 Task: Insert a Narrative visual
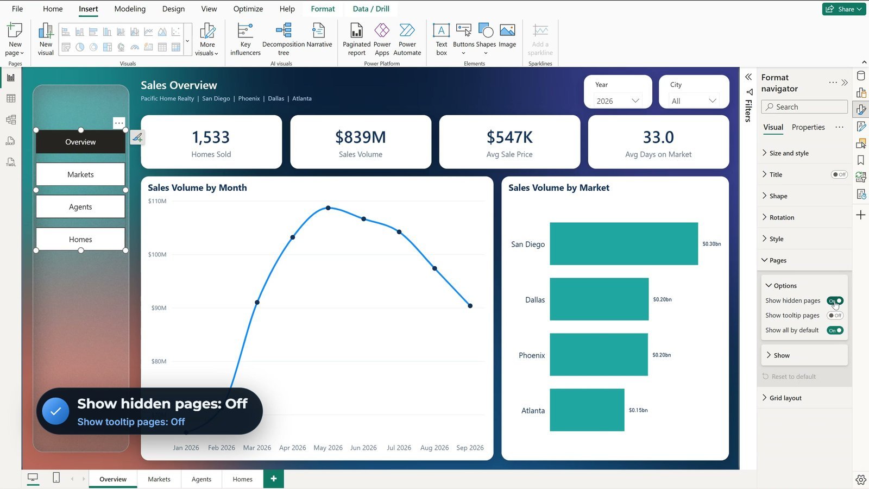point(319,35)
